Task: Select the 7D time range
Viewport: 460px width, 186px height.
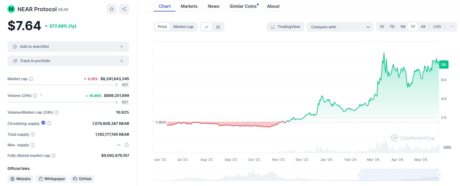Action: click(392, 27)
